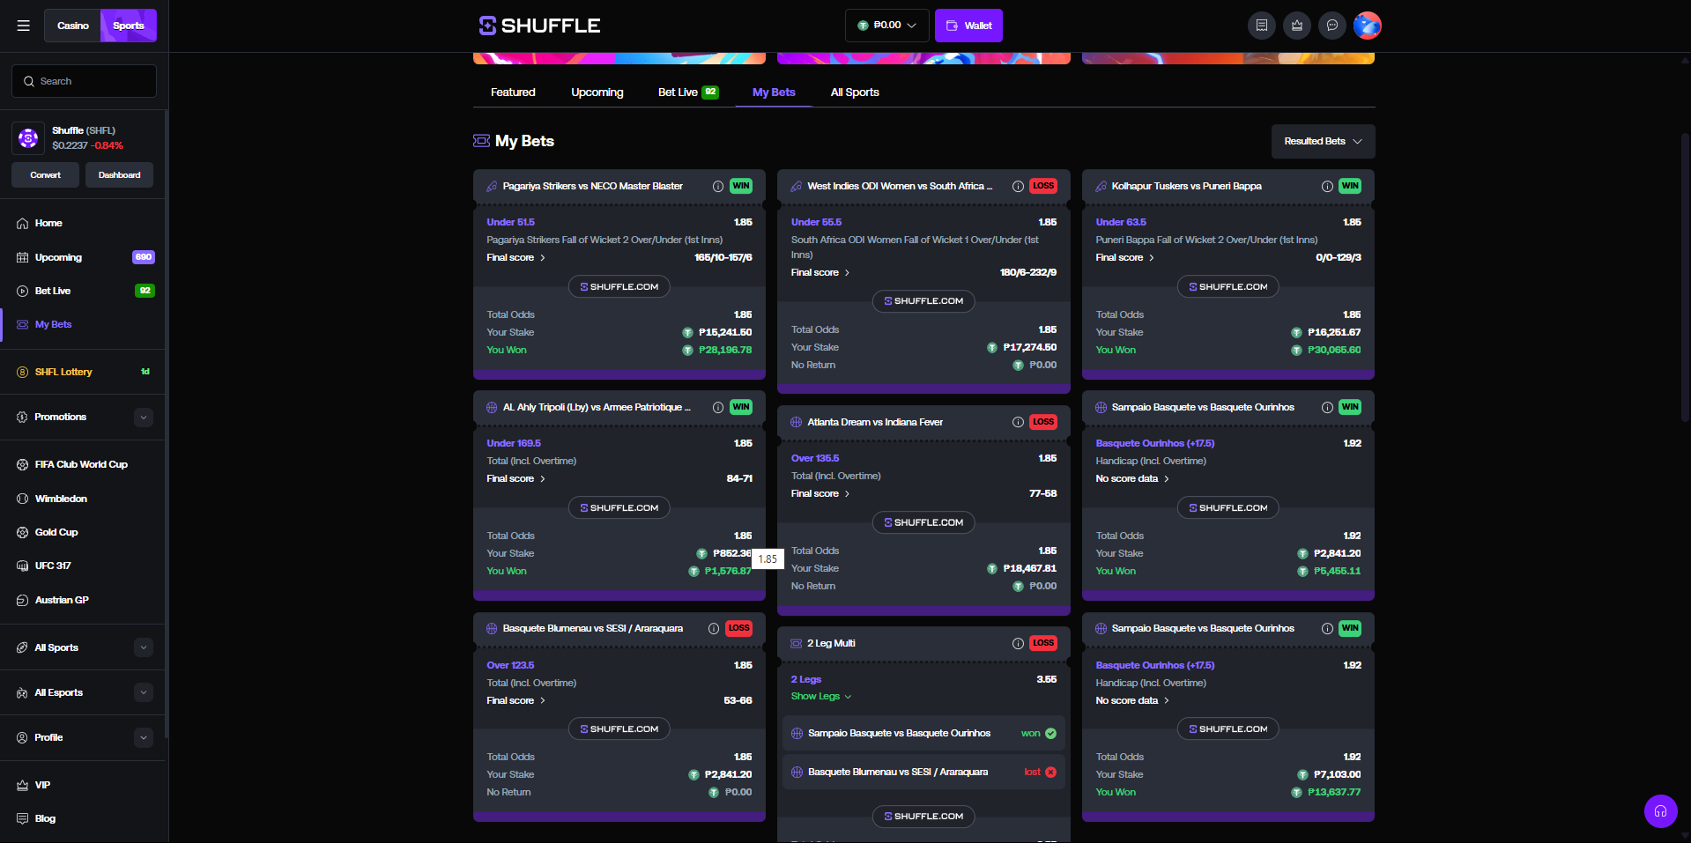Screen dimensions: 1691x843
Task: Expand No score data on first Sampaio bet
Action: pos(1132,478)
